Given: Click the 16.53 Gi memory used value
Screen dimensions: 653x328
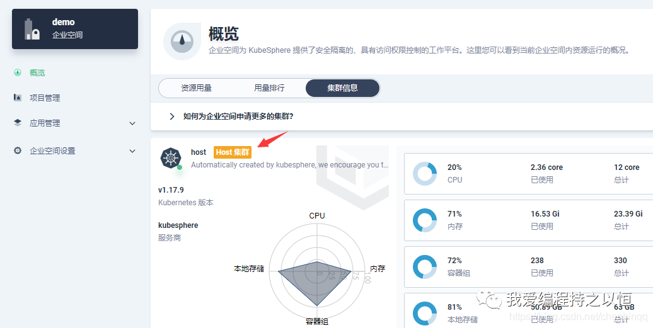Looking at the screenshot, I should (x=545, y=213).
